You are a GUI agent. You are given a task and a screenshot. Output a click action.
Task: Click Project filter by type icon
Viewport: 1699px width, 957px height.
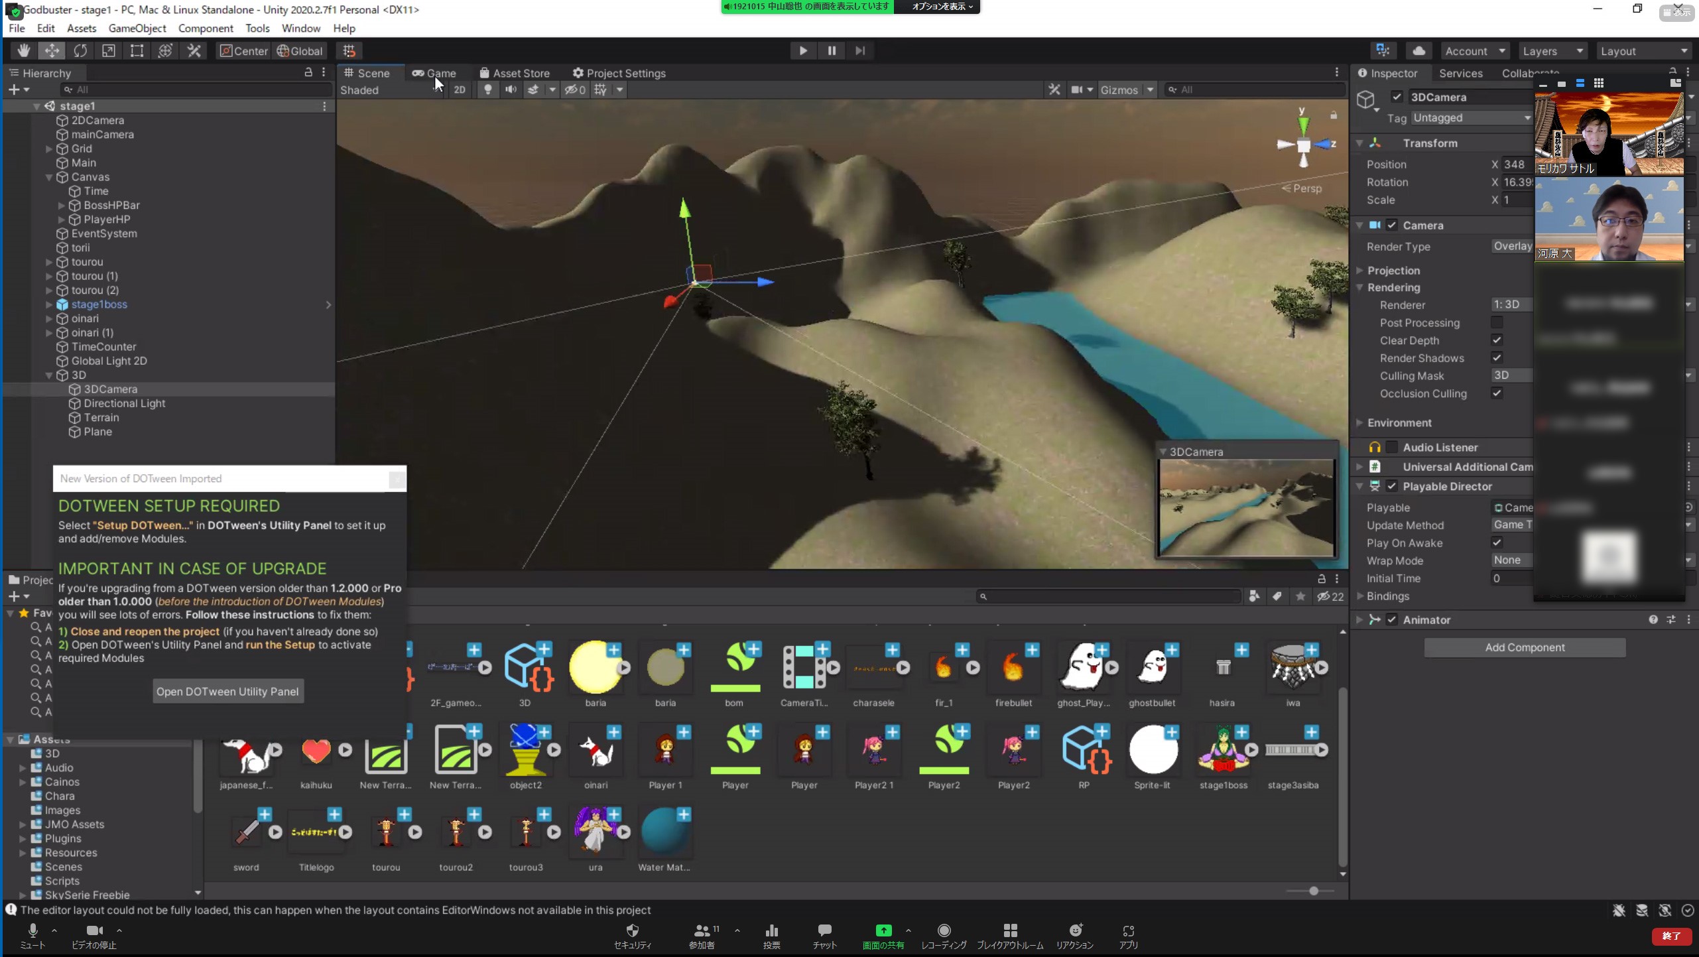(1254, 596)
